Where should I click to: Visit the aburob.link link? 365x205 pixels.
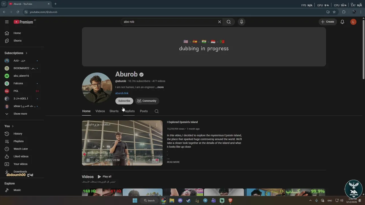click(122, 93)
